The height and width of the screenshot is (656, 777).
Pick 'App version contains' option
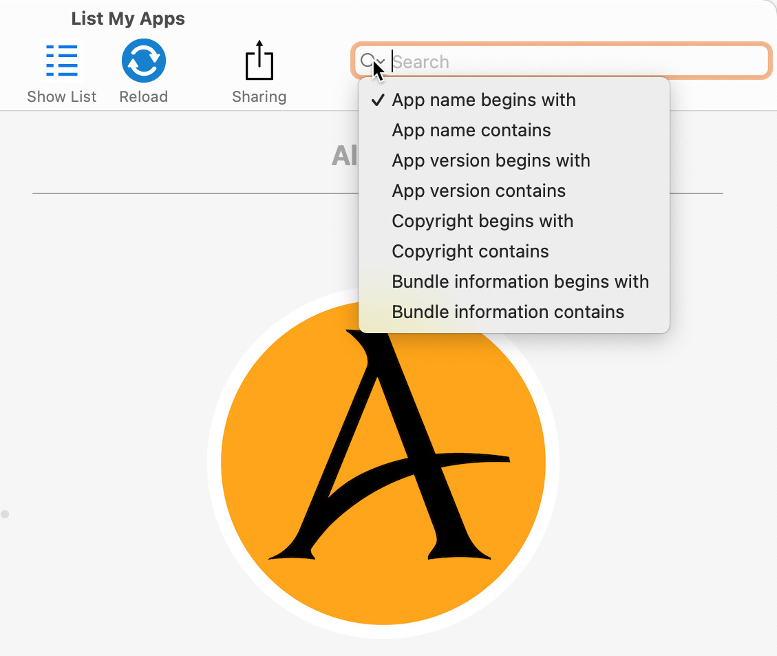(514, 191)
